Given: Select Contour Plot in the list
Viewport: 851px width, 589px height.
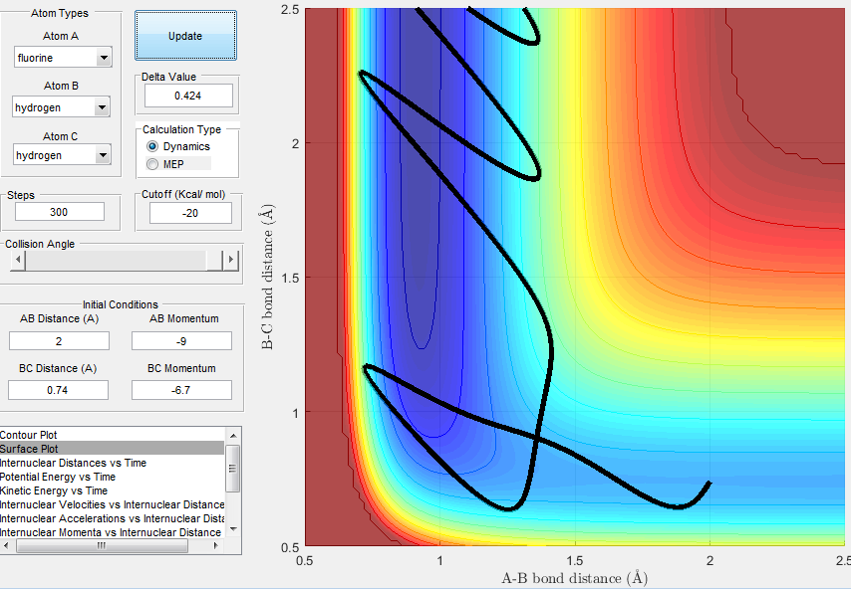Looking at the screenshot, I should click(x=112, y=435).
